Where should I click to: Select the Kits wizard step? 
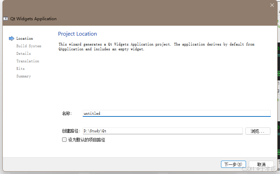[x=21, y=69]
